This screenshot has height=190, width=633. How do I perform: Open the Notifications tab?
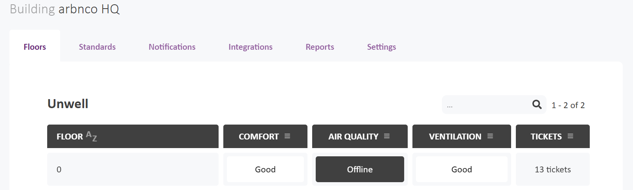[x=172, y=47]
